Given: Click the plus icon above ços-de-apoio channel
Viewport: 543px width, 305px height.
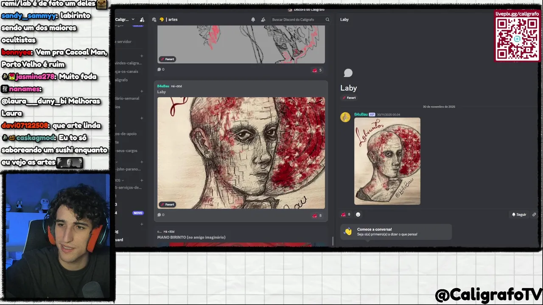Looking at the screenshot, I should pos(142,118).
